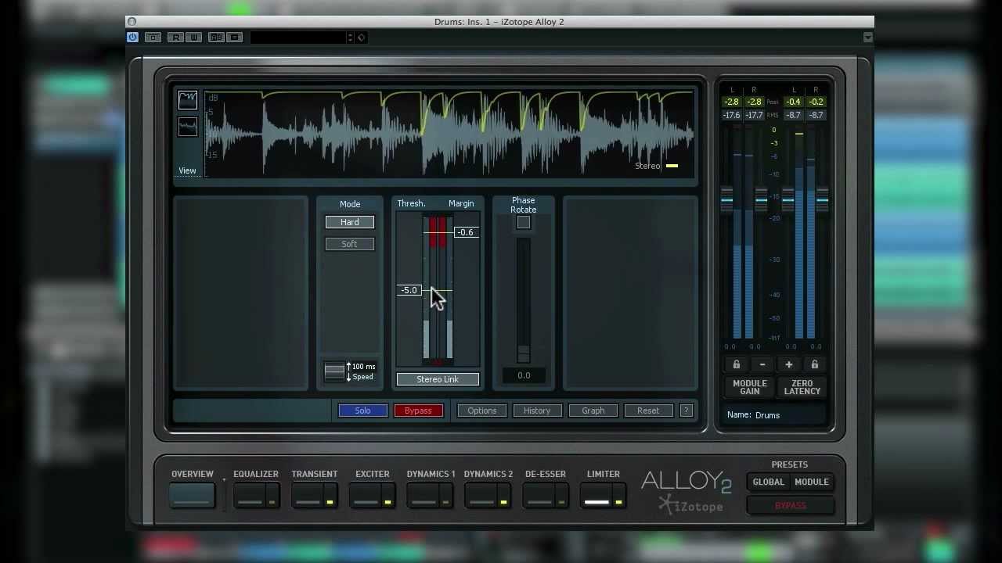This screenshot has height=563, width=1002.
Task: Click the host toolbar button left of R
Action: 153,38
